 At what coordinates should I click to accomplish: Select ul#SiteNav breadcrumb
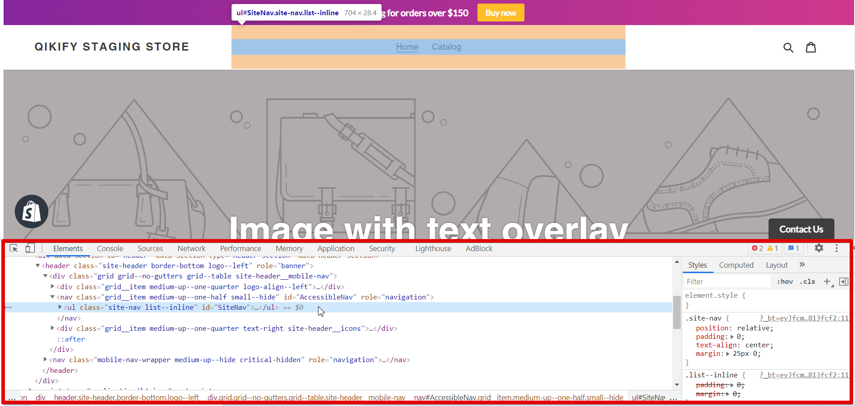point(649,397)
